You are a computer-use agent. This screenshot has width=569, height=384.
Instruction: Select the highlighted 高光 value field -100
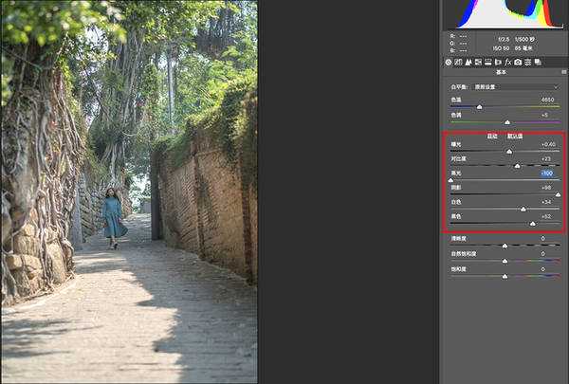[546, 174]
